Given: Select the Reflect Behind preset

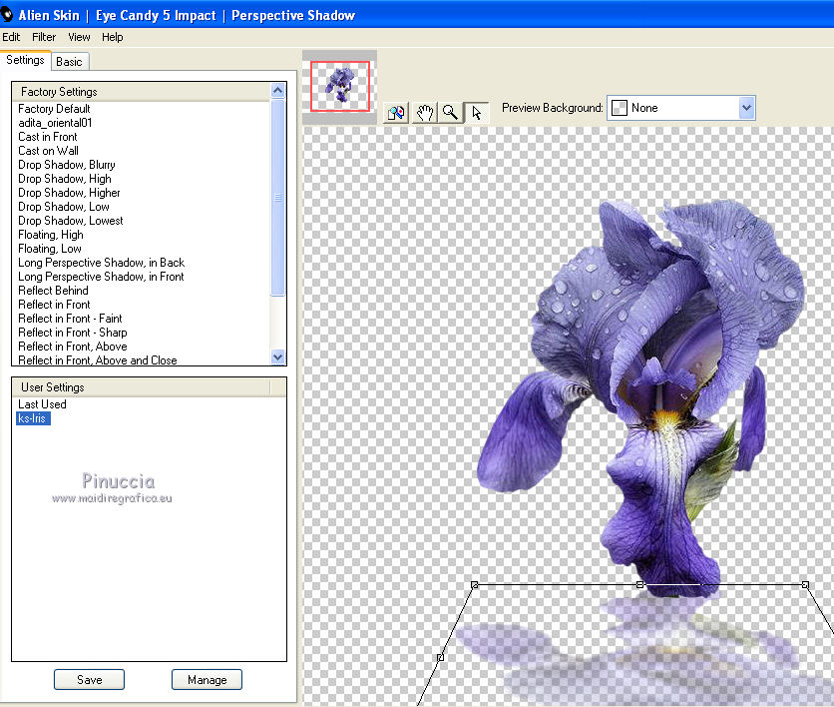Looking at the screenshot, I should [53, 291].
